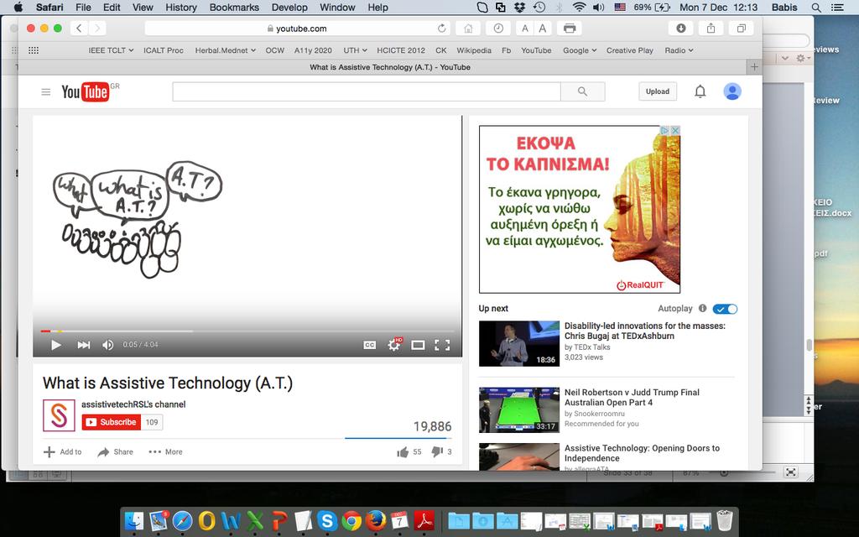
Task: Reload the youtube.com page
Action: pyautogui.click(x=441, y=29)
